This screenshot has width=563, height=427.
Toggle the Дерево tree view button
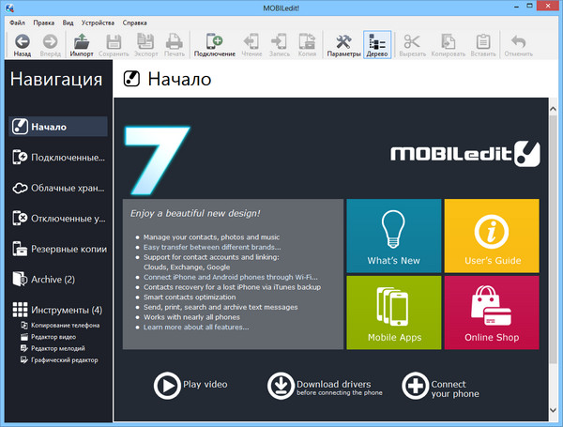pyautogui.click(x=377, y=45)
